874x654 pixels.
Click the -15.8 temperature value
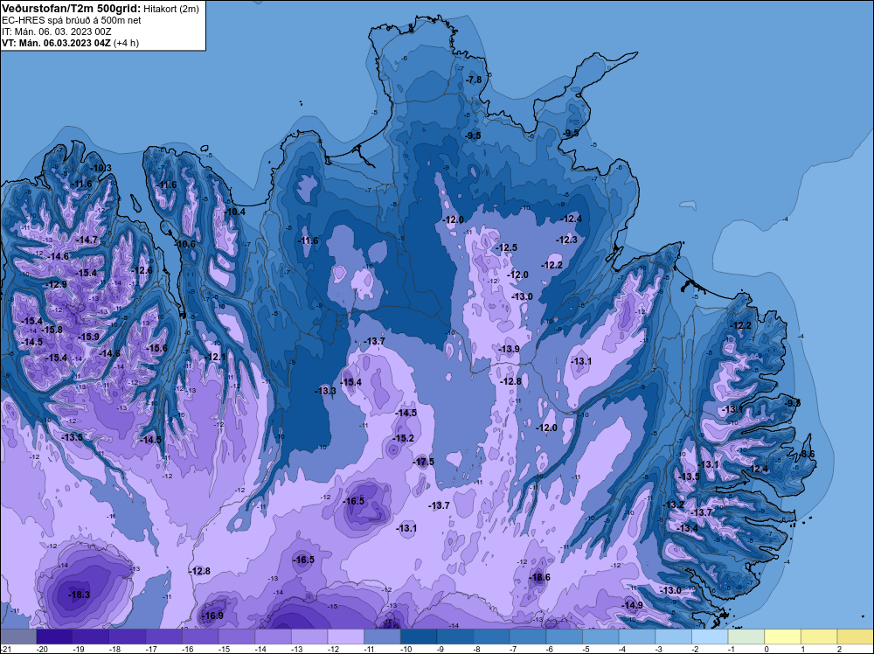(52, 330)
